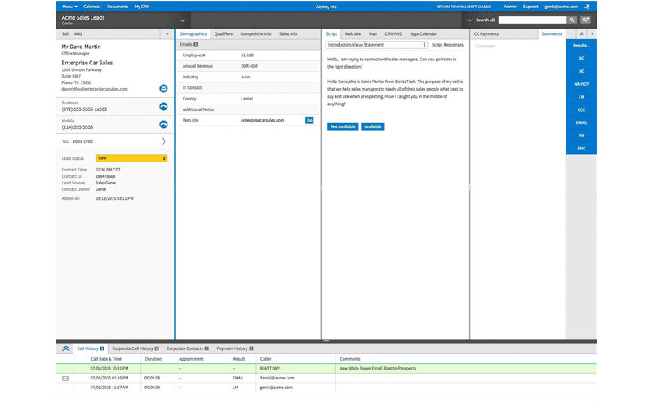Select the NA-HOT result code
This screenshot has height=408, width=653.
tap(581, 84)
